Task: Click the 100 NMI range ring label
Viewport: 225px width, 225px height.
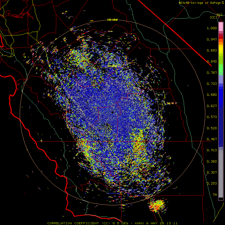Action: point(112,20)
